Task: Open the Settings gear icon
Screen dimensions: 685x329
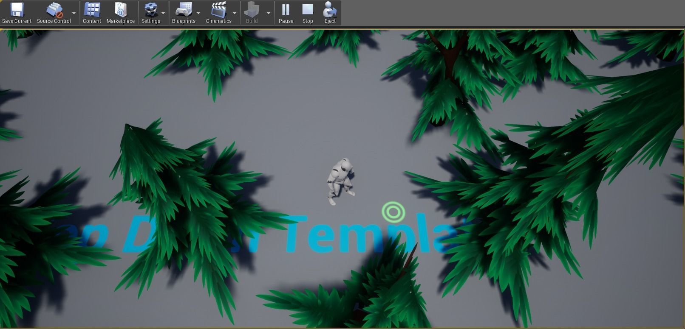Action: click(151, 13)
